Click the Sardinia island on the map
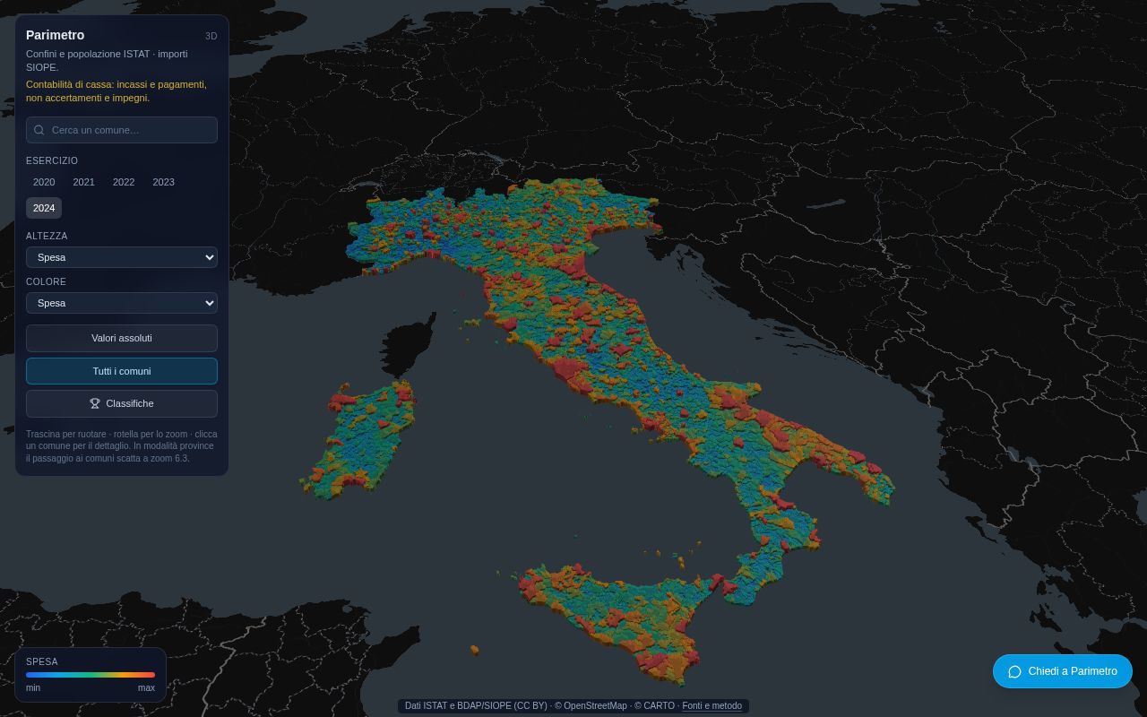Viewport: 1147px width, 717px height. (x=363, y=437)
